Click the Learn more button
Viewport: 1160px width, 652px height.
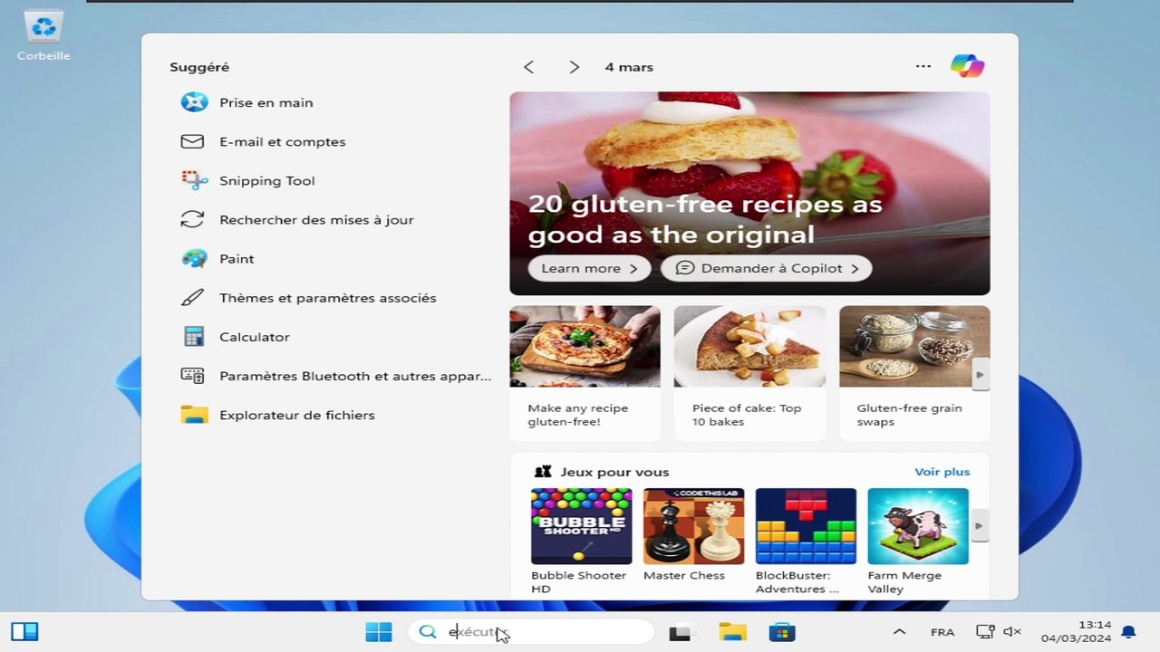coord(590,268)
